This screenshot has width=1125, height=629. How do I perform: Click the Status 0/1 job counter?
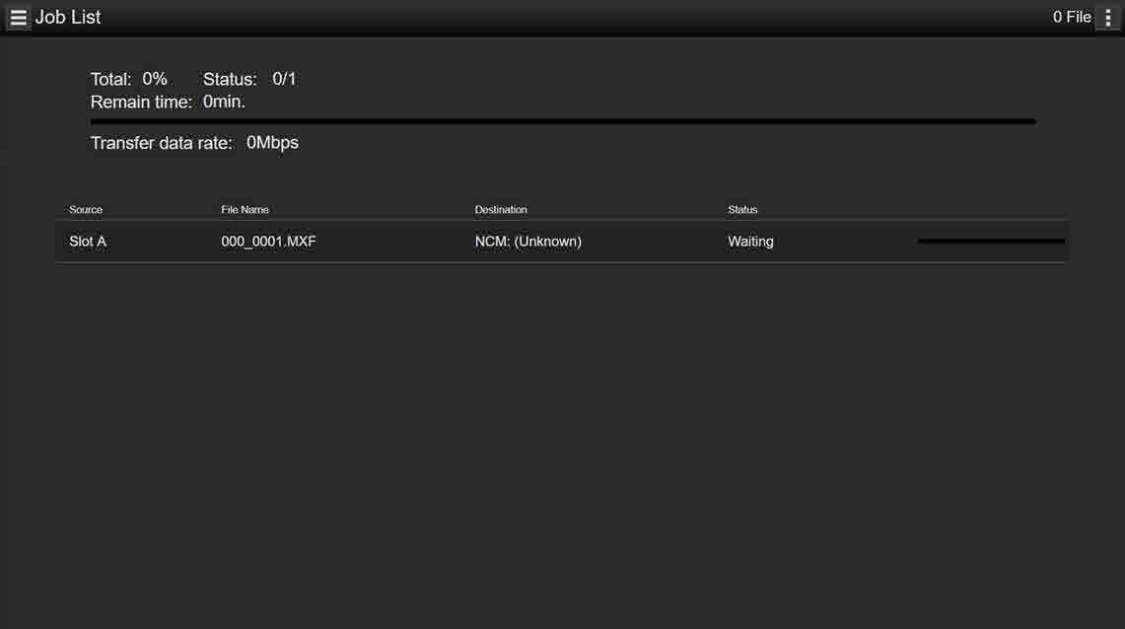point(249,79)
